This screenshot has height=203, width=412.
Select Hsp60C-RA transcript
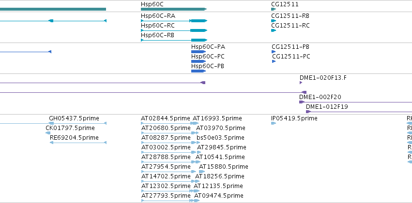pyautogui.click(x=174, y=21)
